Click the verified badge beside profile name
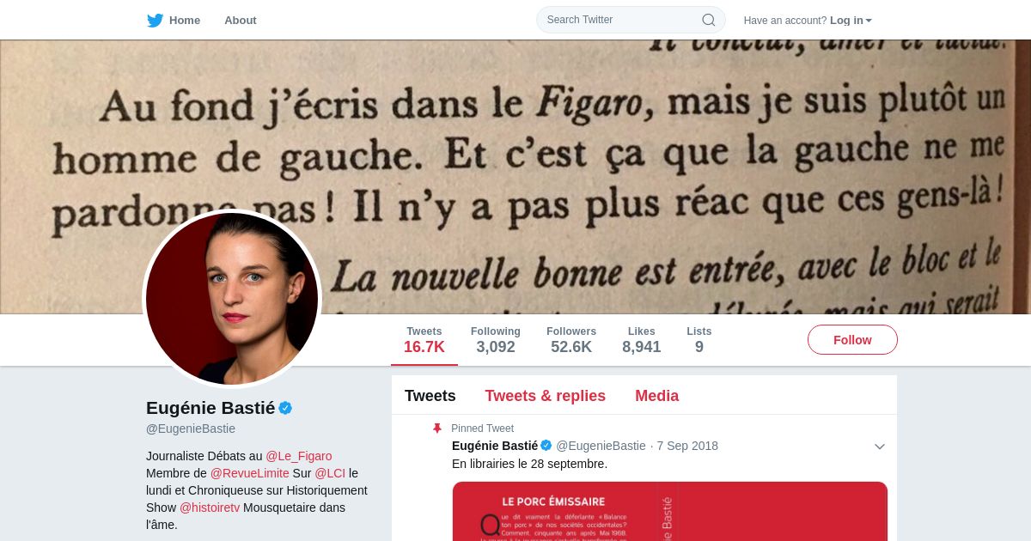Image resolution: width=1031 pixels, height=541 pixels. pos(285,408)
